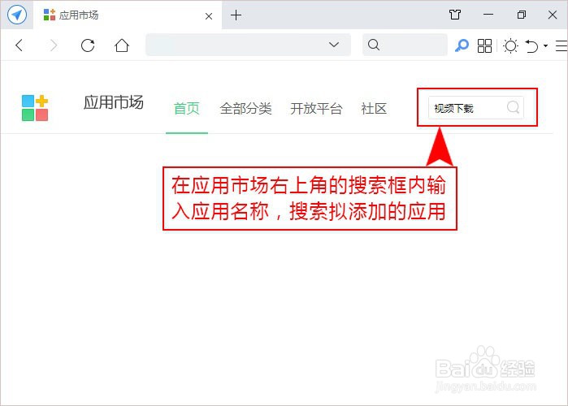Expand the small arrow beside the undo icon
The height and width of the screenshot is (406, 568).
click(x=545, y=46)
